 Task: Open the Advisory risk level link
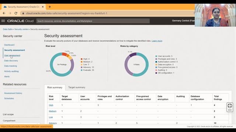53,123
